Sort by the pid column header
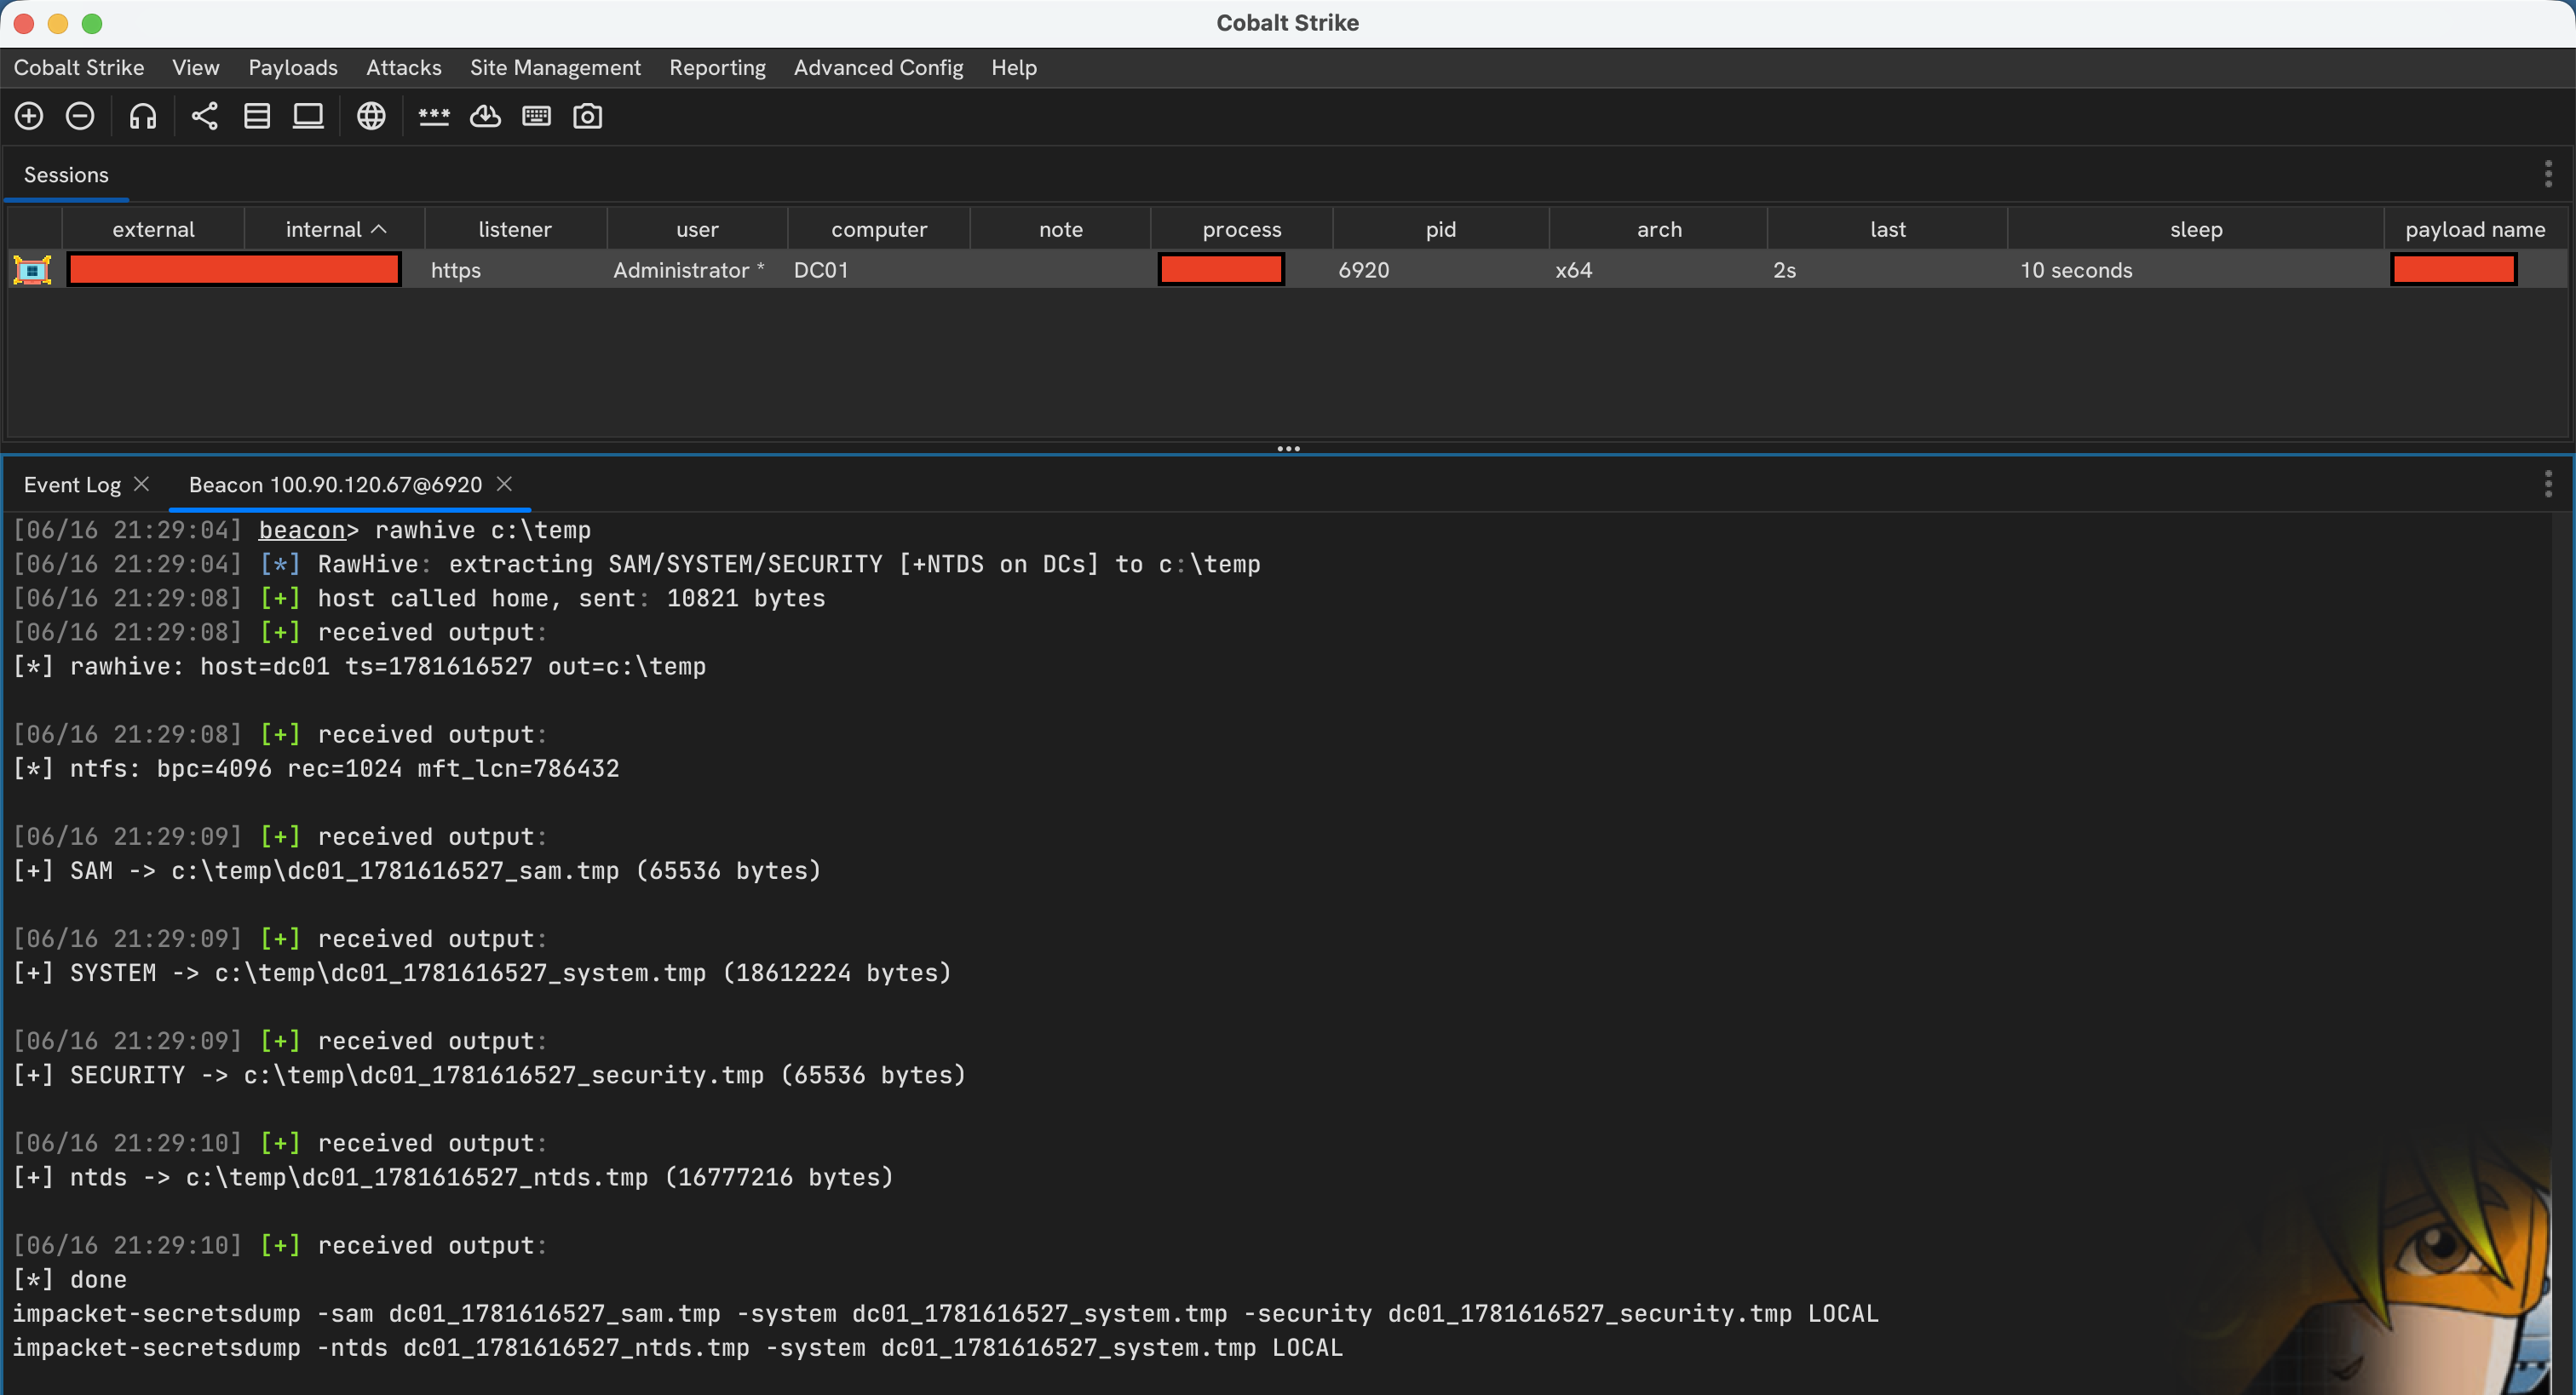Viewport: 2576px width, 1395px height. click(x=1441, y=229)
